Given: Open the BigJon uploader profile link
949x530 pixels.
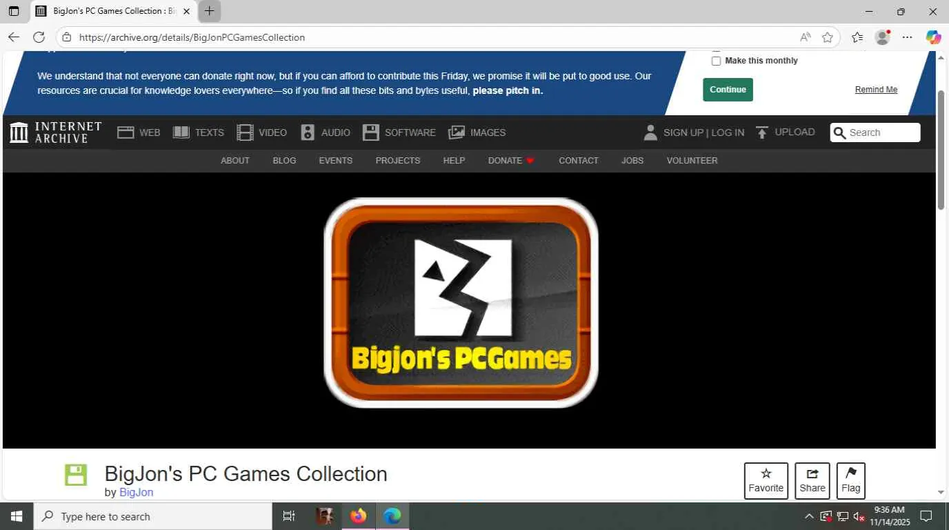Looking at the screenshot, I should (x=136, y=492).
